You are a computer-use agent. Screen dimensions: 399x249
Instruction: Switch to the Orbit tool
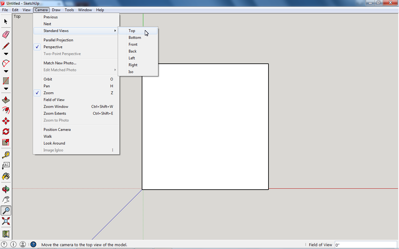click(x=5, y=189)
